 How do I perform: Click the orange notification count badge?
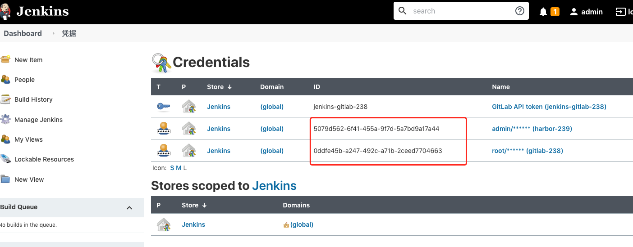pyautogui.click(x=555, y=12)
